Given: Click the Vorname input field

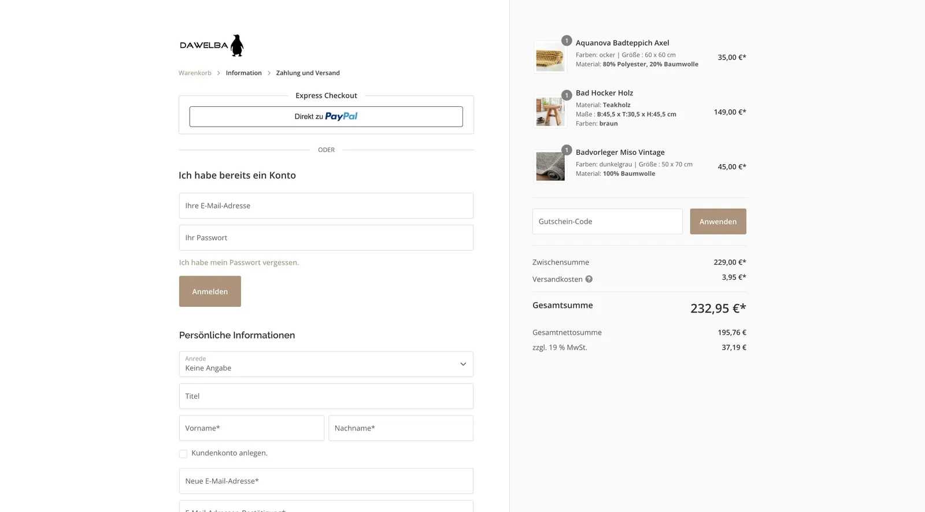Looking at the screenshot, I should pyautogui.click(x=251, y=428).
